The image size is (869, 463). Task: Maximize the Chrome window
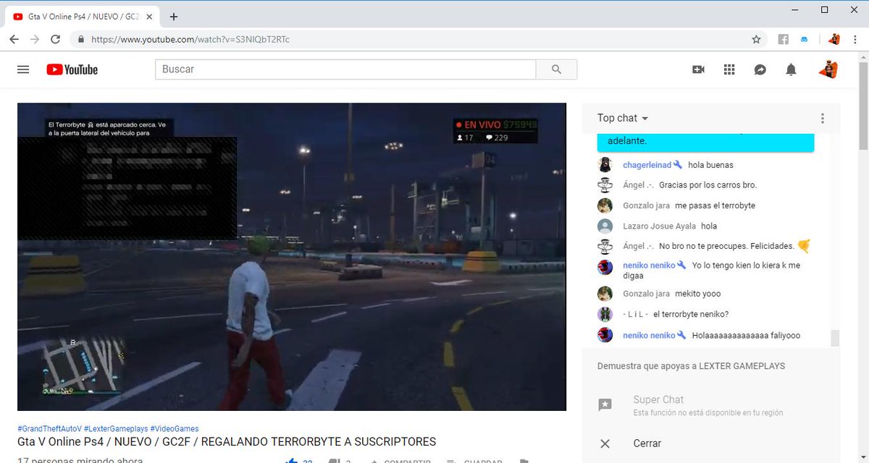tap(824, 9)
